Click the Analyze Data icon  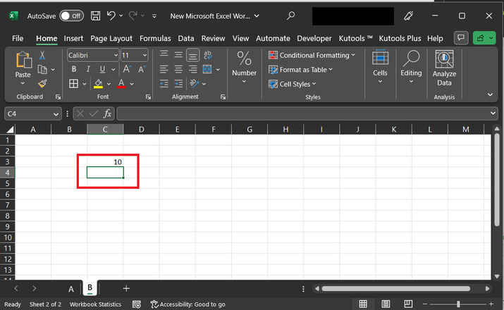click(444, 59)
